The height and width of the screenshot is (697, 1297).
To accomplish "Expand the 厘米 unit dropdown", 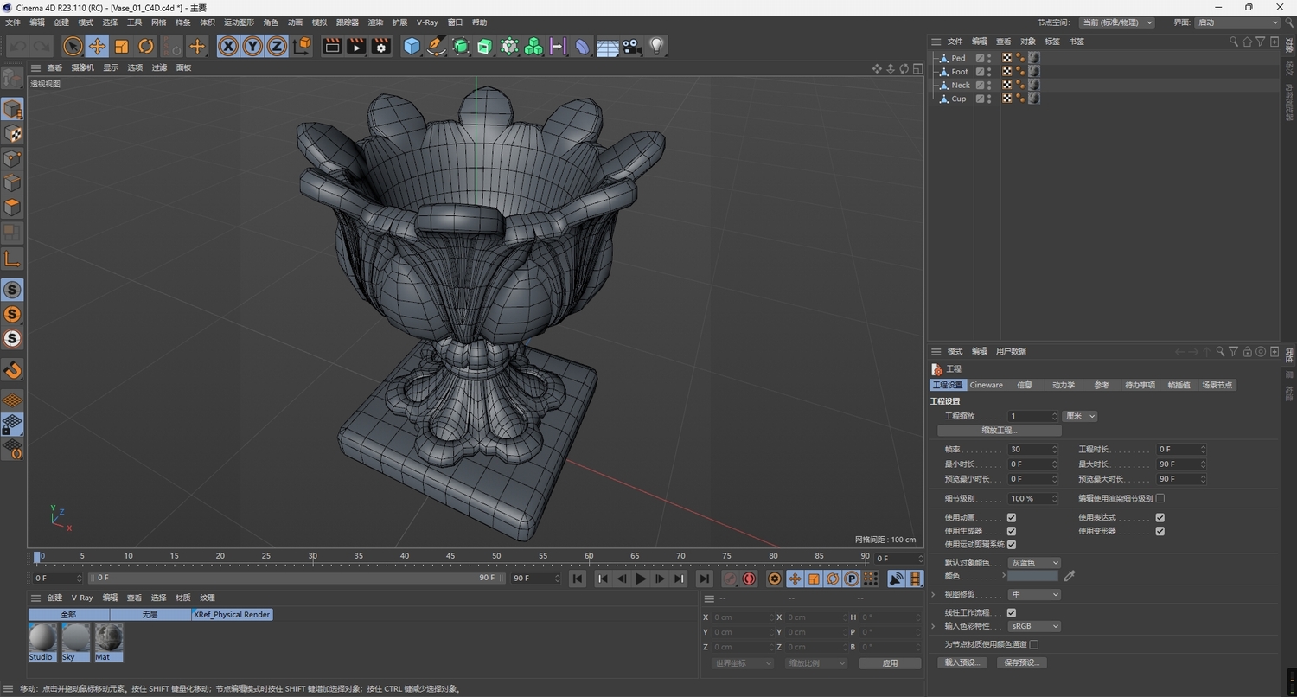I will [1080, 416].
